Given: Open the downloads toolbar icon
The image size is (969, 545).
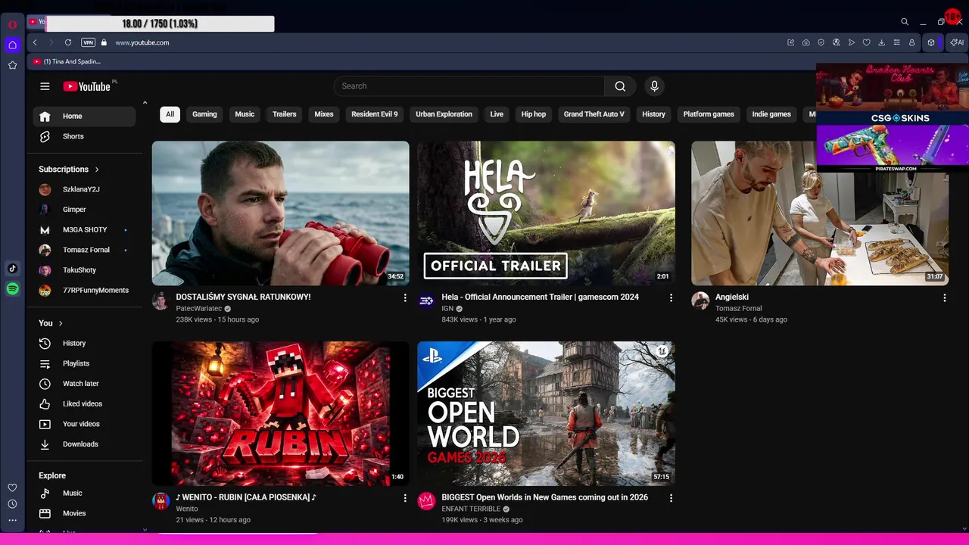Looking at the screenshot, I should pos(882,42).
